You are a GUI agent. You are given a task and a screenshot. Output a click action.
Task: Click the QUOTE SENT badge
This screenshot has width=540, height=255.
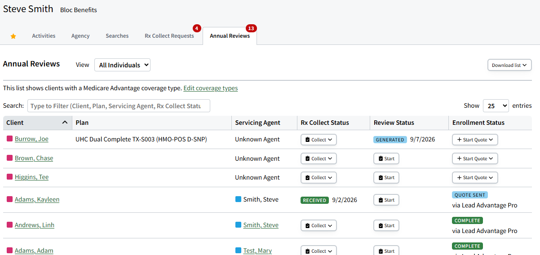coord(470,195)
